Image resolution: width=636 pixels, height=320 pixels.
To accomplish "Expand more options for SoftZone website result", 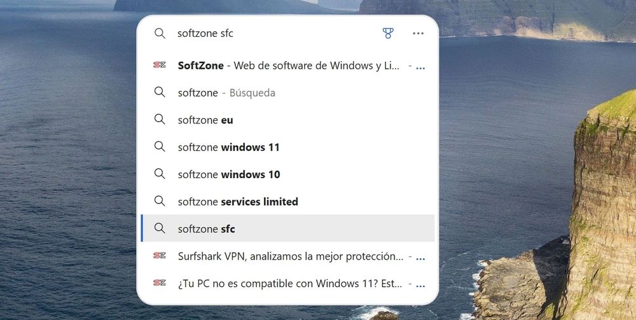I will (420, 66).
